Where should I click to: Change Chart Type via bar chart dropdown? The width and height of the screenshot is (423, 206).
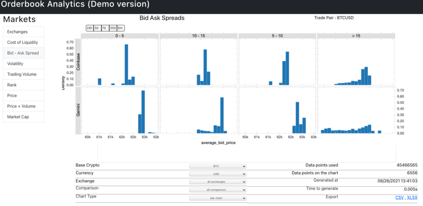pyautogui.click(x=218, y=198)
